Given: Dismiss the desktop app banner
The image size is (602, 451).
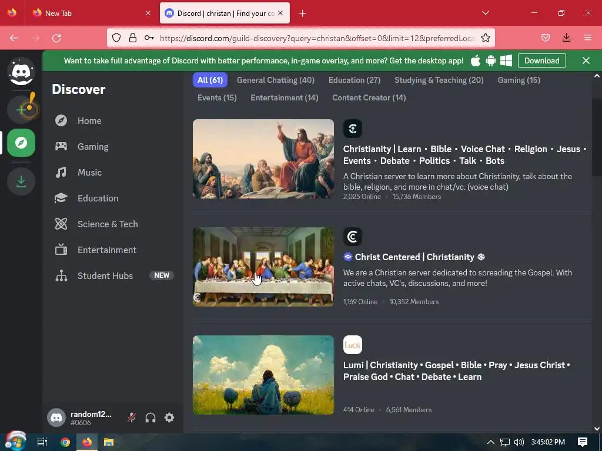Looking at the screenshot, I should pos(586,60).
